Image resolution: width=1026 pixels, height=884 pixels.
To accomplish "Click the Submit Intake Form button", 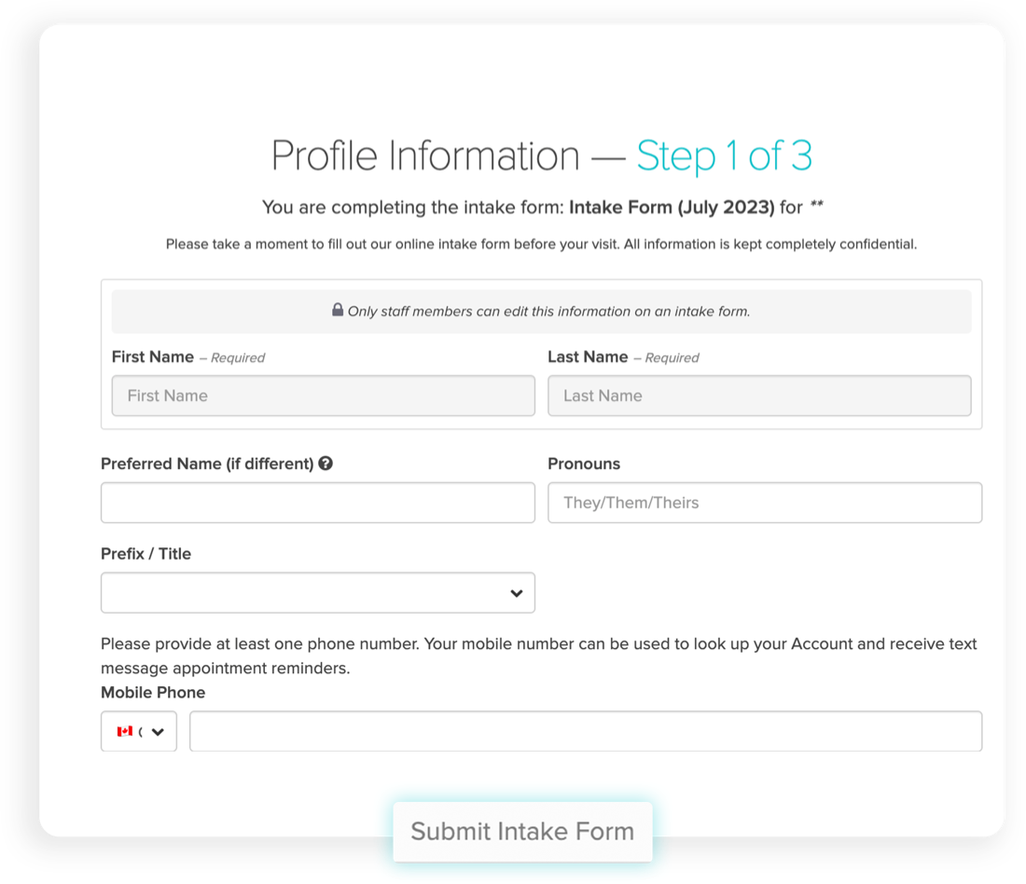I will [x=522, y=832].
